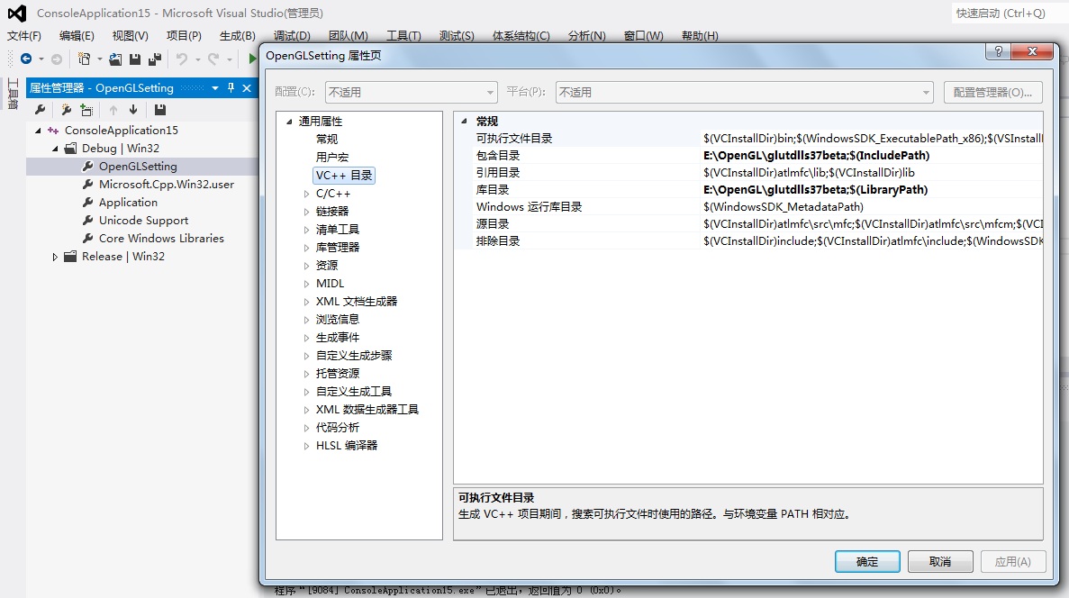Pin the Property Manager panel
This screenshot has height=598, width=1069.
[x=231, y=88]
